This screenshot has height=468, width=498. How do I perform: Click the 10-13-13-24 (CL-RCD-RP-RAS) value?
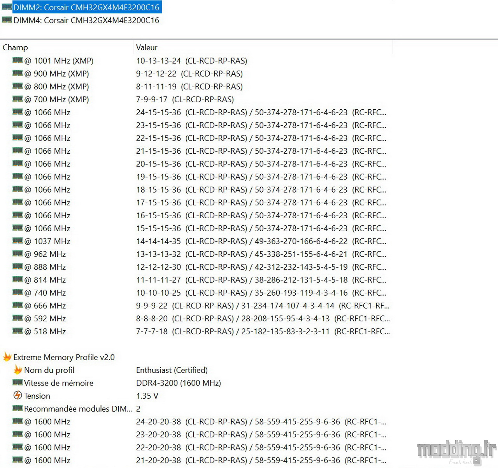point(191,61)
